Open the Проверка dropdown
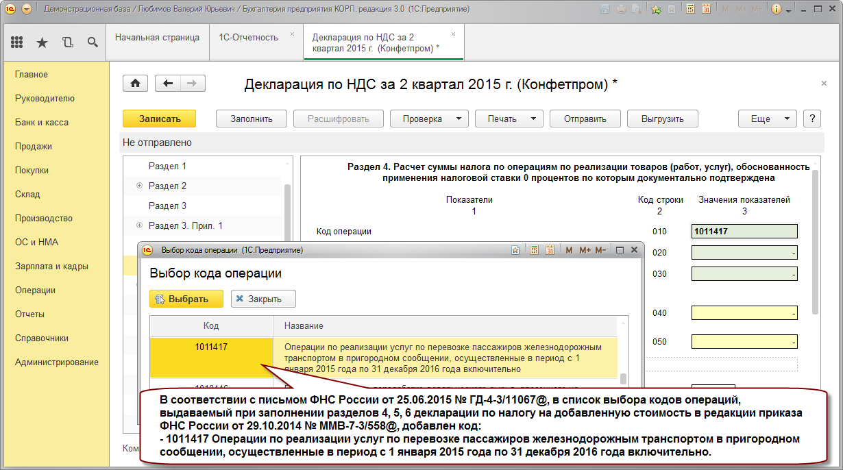843x470 pixels. point(429,119)
